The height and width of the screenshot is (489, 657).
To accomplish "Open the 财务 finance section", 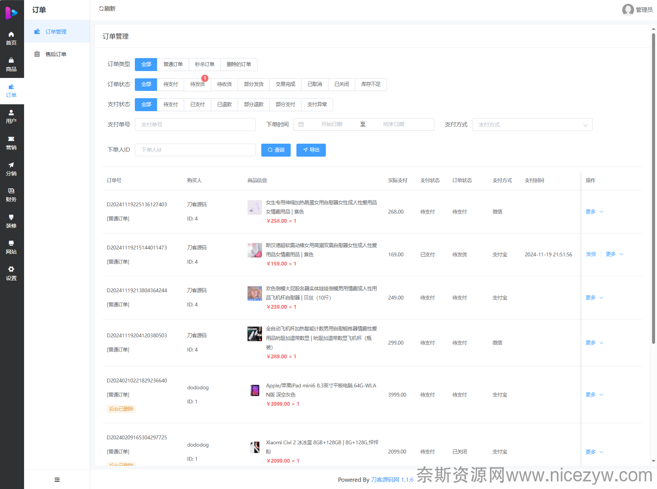I will tap(11, 195).
